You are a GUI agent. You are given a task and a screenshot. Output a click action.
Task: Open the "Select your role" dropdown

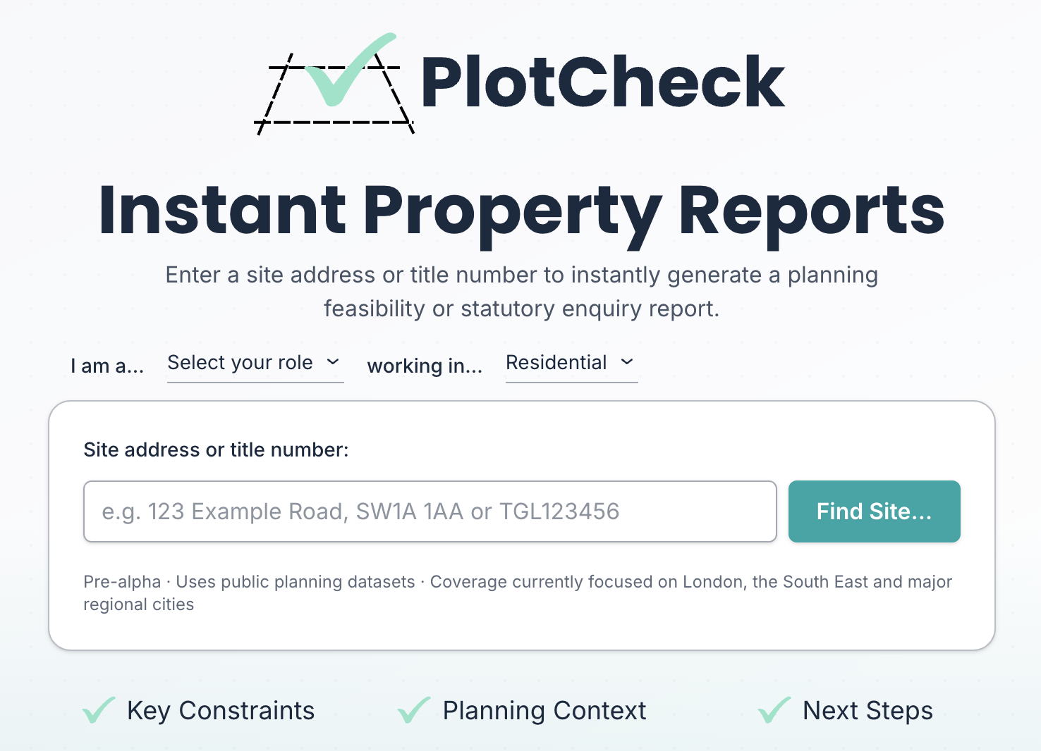(x=254, y=363)
